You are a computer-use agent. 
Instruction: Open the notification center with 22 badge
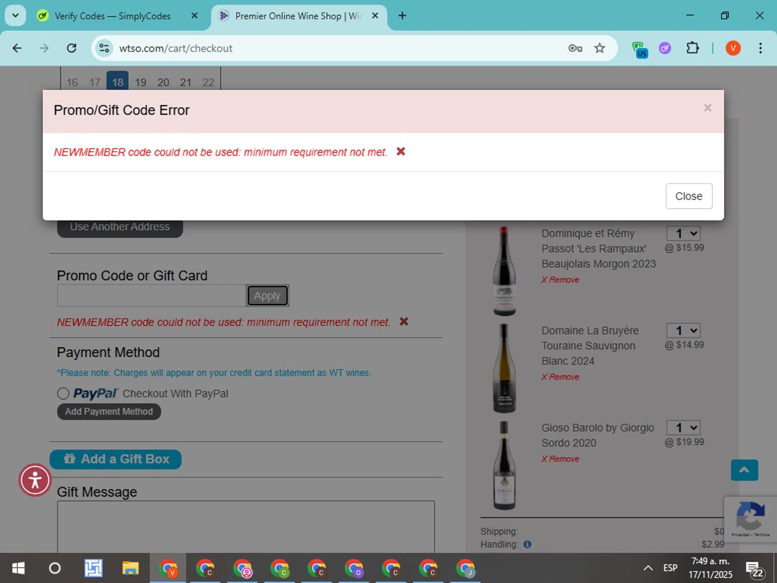[x=755, y=569]
